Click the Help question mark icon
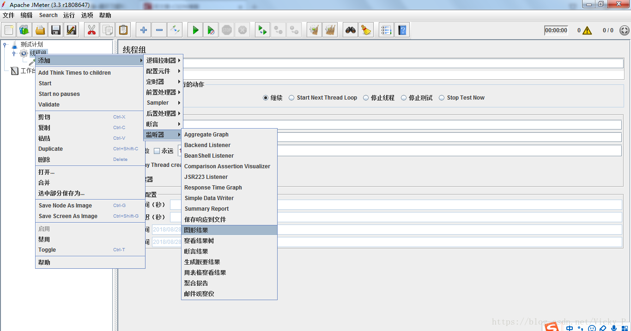The width and height of the screenshot is (631, 331). [x=402, y=30]
